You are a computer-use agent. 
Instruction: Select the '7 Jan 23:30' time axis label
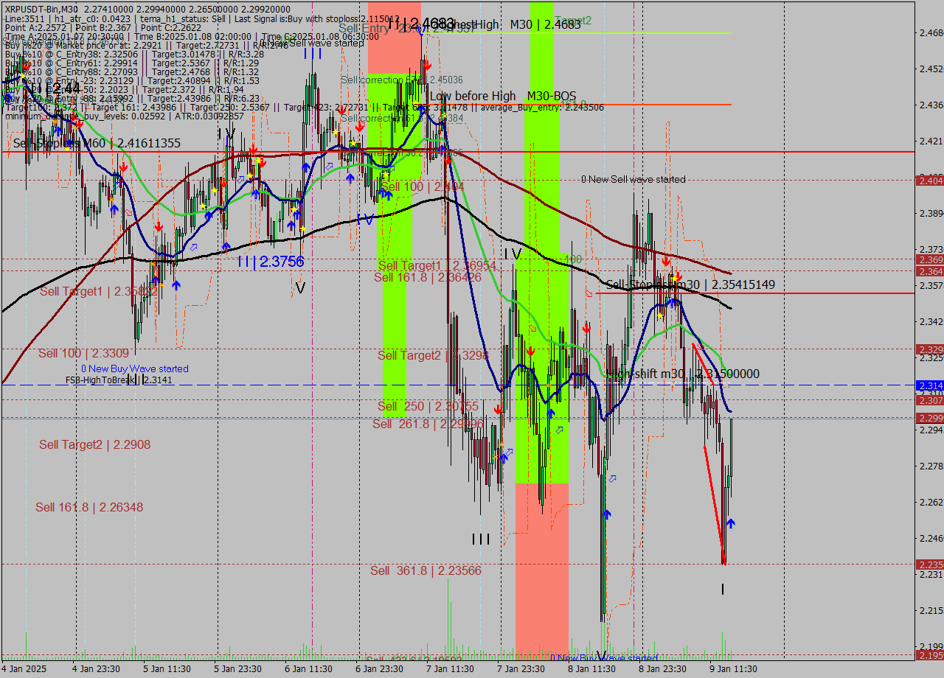click(x=521, y=669)
